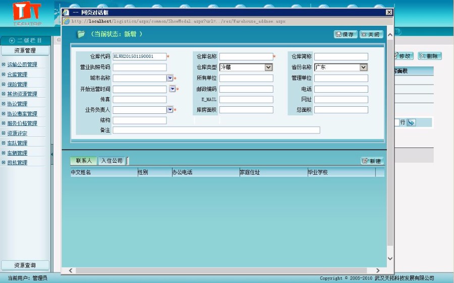Open the 开始运营时间 date picker arrow
Screen dimensions: 454x283
click(x=173, y=89)
